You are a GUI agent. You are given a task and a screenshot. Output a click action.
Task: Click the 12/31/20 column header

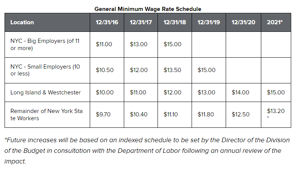(243, 22)
